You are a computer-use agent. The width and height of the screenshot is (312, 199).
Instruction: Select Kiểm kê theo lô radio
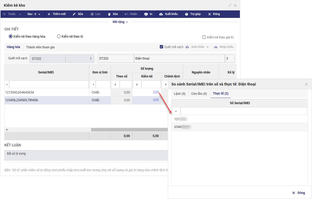59,36
